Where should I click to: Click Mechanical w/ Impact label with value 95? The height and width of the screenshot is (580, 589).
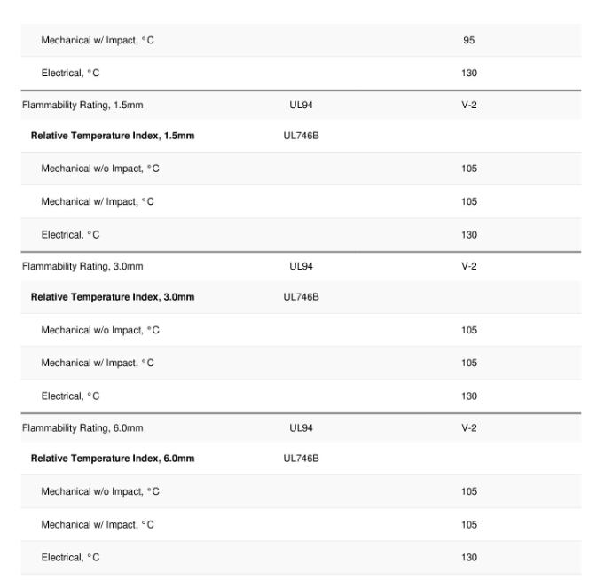pyautogui.click(x=98, y=41)
